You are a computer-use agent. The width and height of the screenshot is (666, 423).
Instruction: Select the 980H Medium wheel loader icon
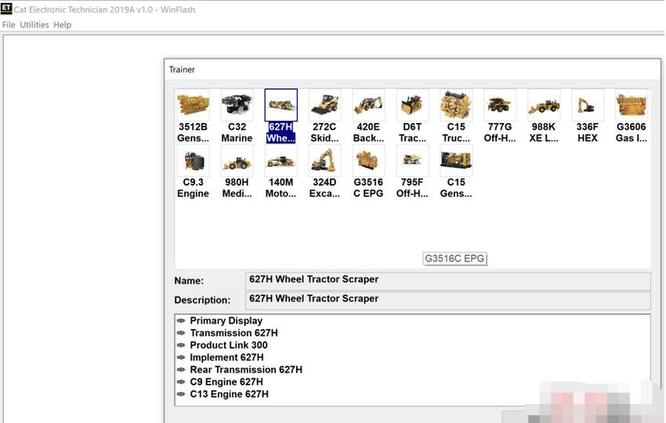[237, 161]
